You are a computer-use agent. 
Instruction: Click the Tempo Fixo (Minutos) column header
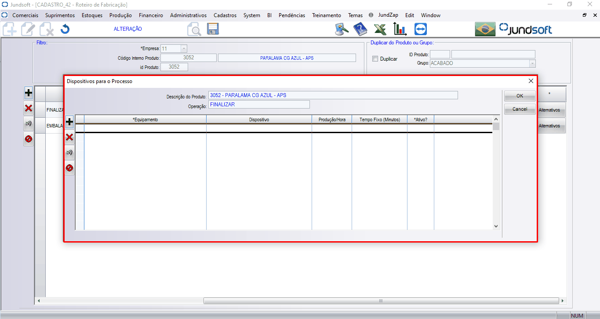(x=380, y=120)
